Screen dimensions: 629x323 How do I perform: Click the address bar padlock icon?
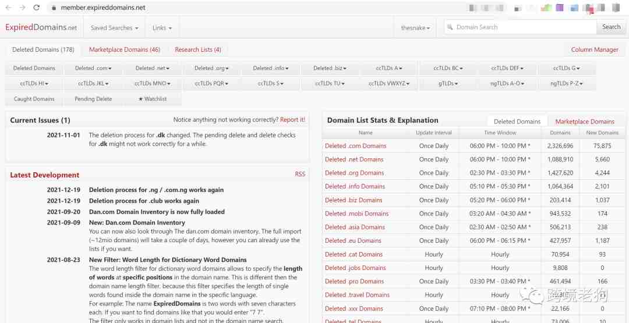point(54,8)
